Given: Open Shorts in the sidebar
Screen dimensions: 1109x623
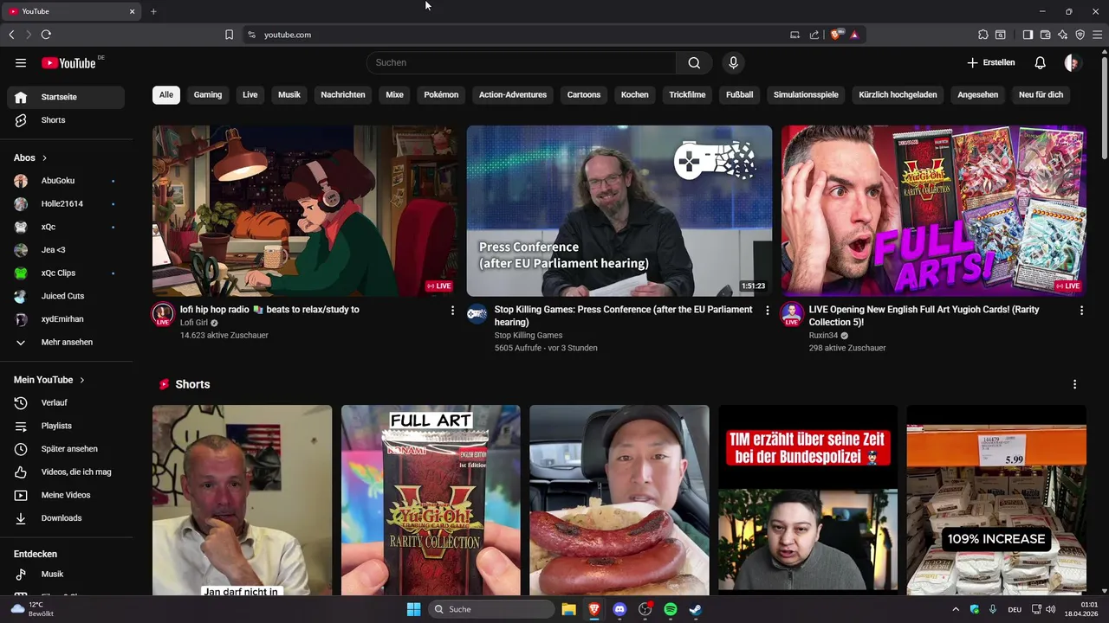Looking at the screenshot, I should click(66, 120).
